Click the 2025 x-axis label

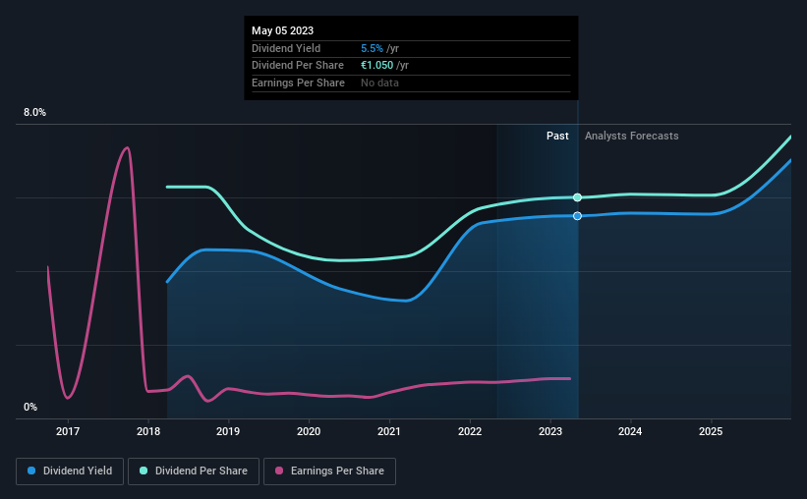point(711,431)
